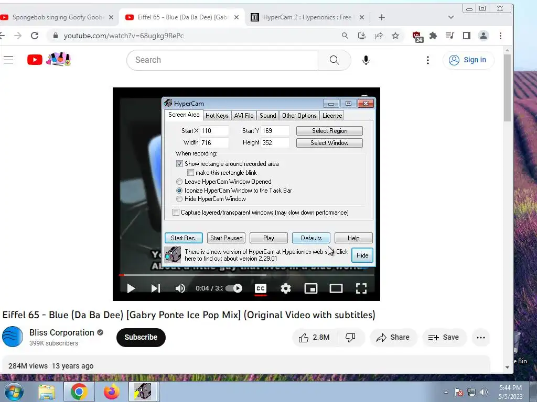This screenshot has height=402, width=537.
Task: Open YouTube settings three-dot menu
Action: pyautogui.click(x=428, y=60)
